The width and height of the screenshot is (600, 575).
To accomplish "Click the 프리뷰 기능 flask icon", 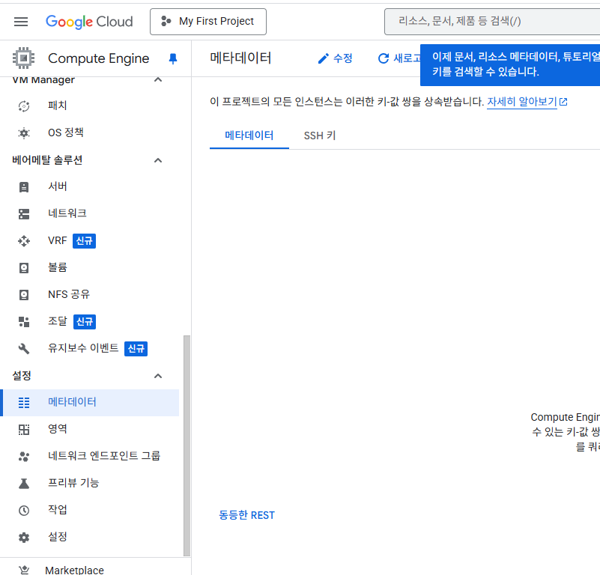I will tap(24, 484).
